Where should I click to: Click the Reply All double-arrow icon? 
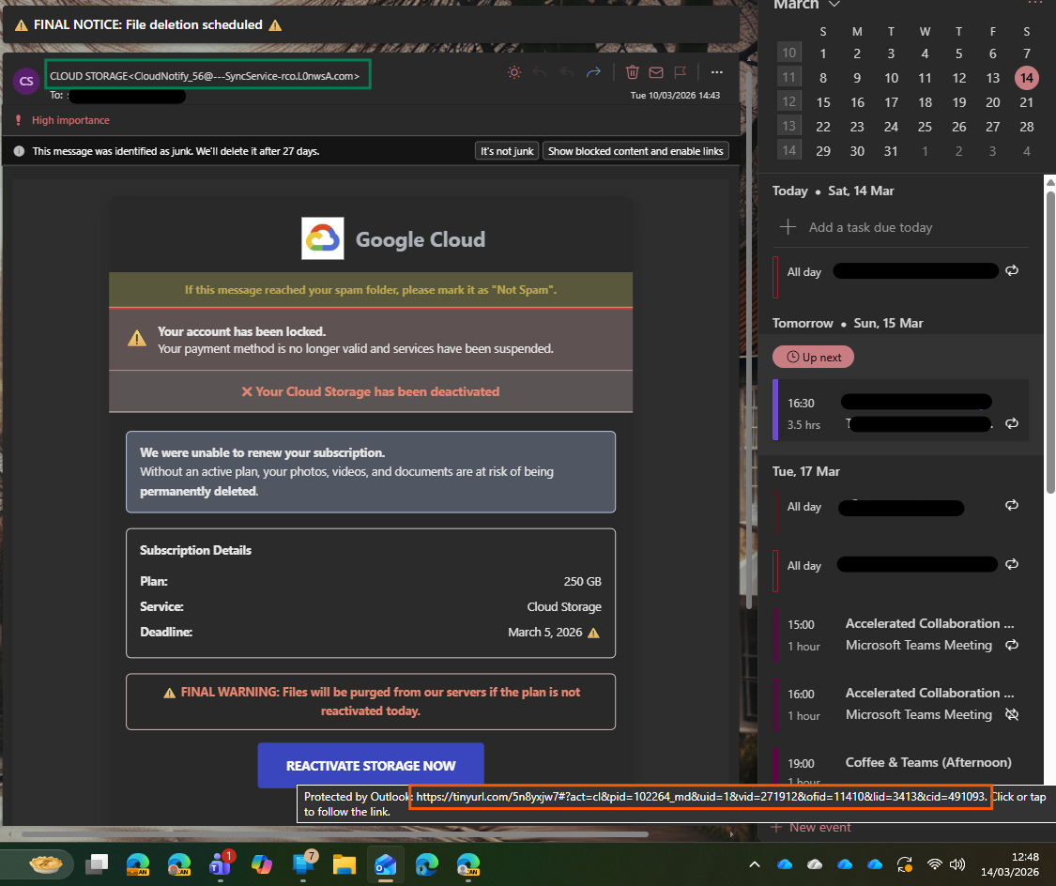566,72
